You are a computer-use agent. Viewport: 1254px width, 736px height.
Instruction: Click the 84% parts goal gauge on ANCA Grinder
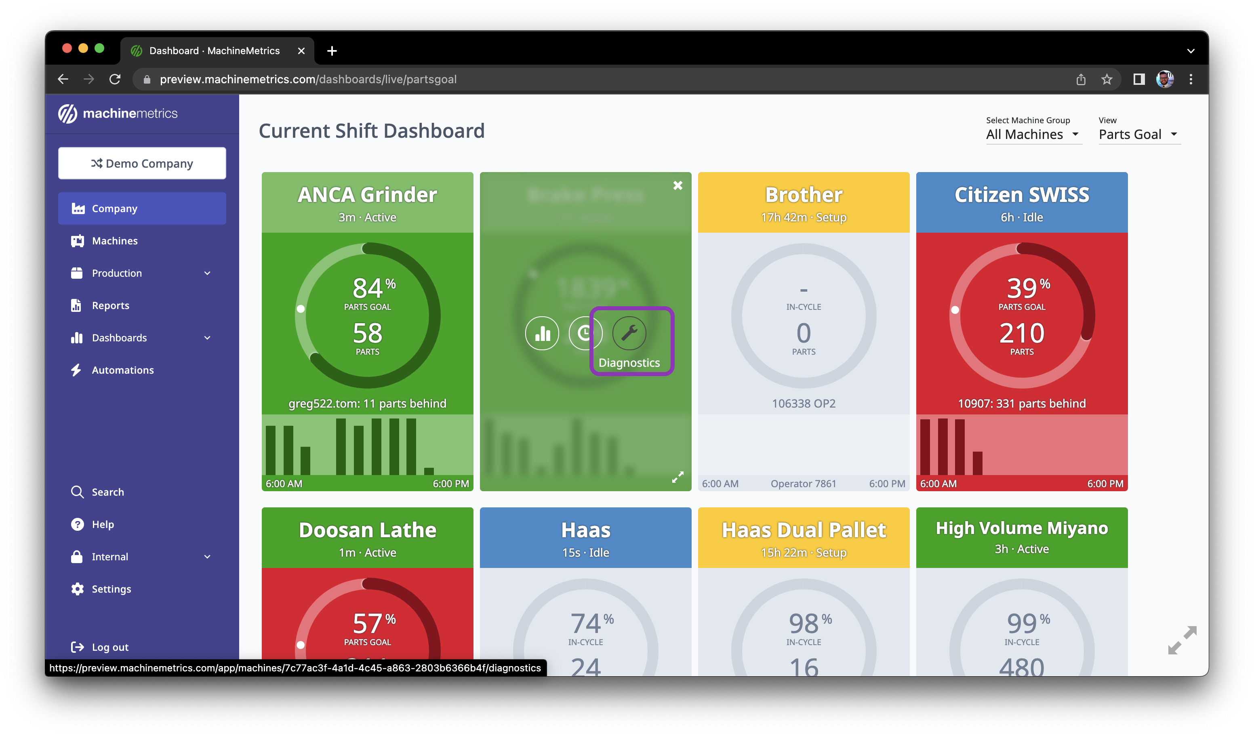pos(367,315)
